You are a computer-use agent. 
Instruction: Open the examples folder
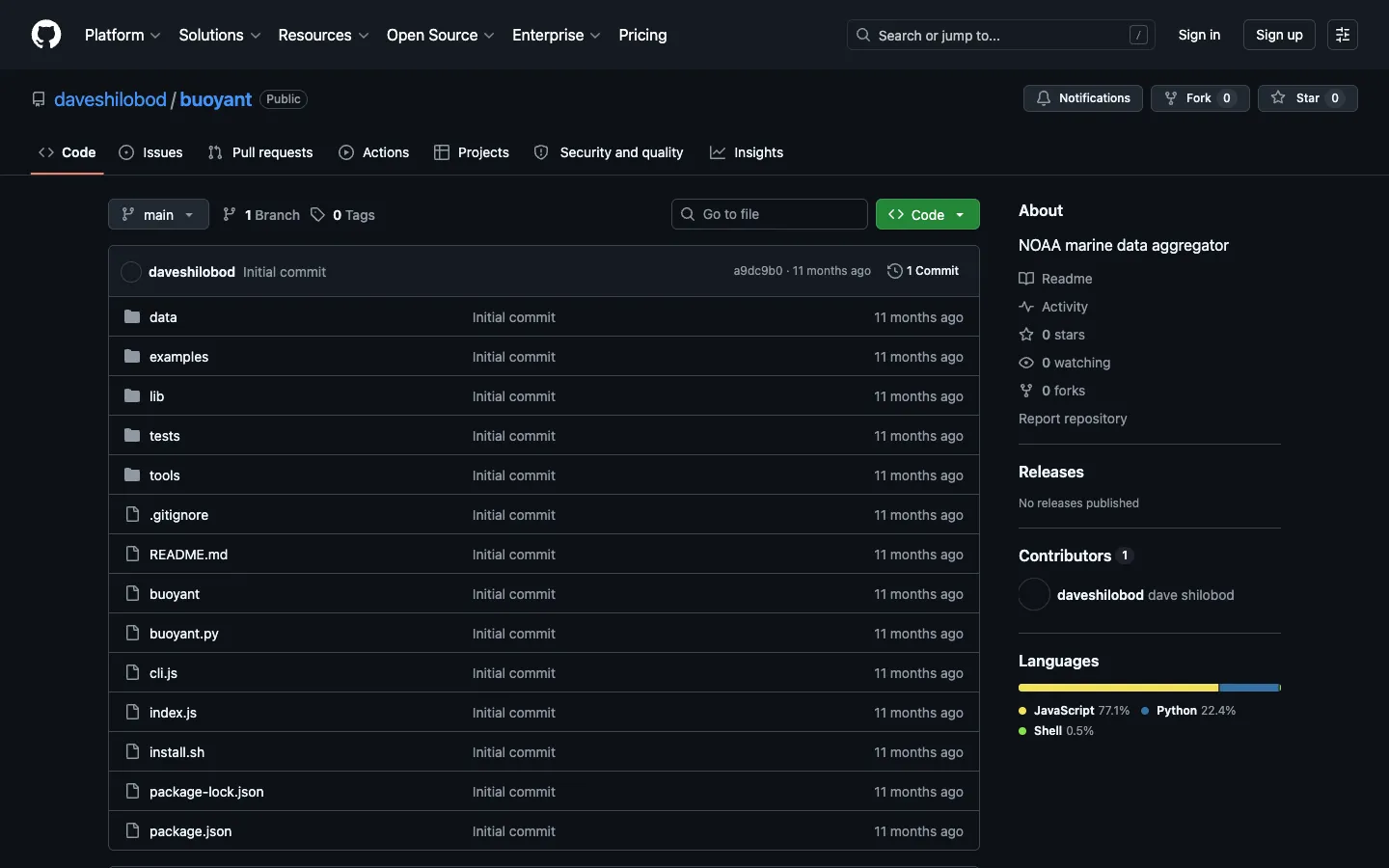click(178, 357)
